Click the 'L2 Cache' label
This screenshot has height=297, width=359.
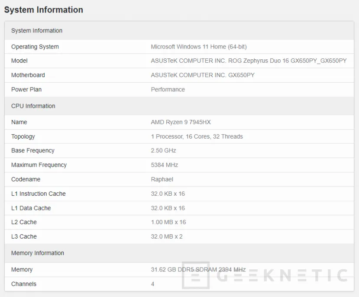24,222
